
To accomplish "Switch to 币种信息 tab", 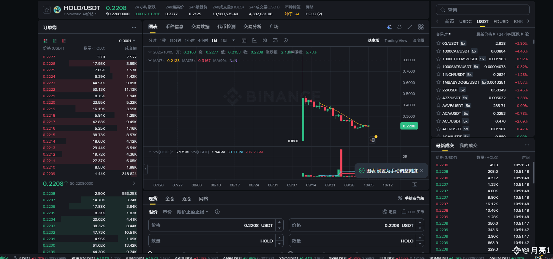I will (x=174, y=27).
